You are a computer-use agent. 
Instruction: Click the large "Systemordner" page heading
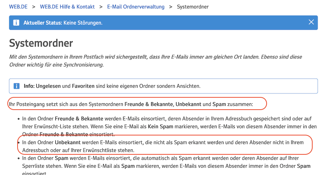tap(41, 43)
